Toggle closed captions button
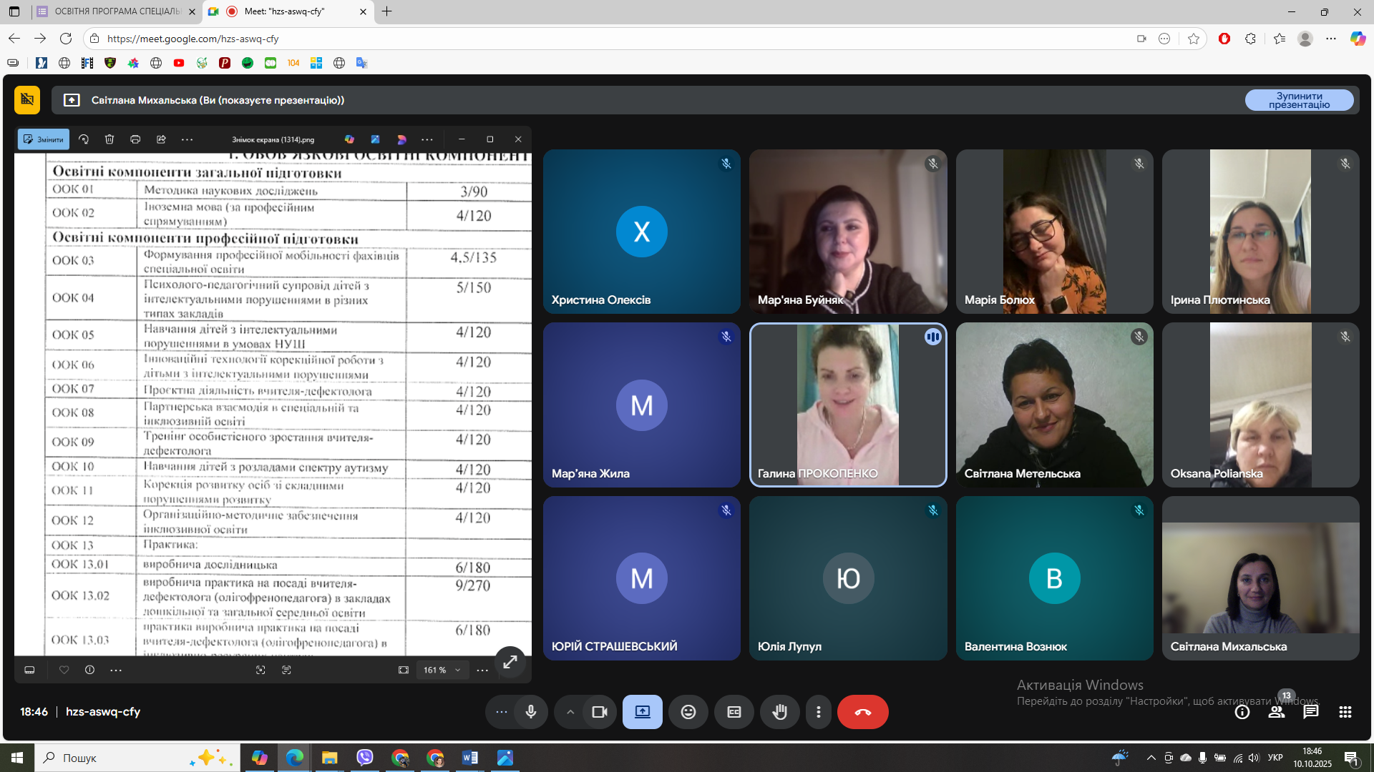The image size is (1374, 772). (734, 712)
